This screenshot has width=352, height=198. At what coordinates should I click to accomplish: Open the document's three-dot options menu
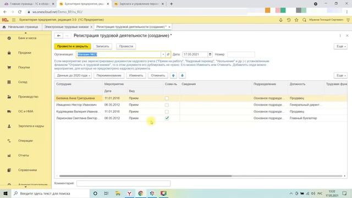pos(340,36)
